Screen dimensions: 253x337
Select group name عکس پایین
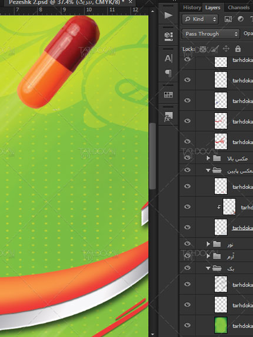[240, 171]
